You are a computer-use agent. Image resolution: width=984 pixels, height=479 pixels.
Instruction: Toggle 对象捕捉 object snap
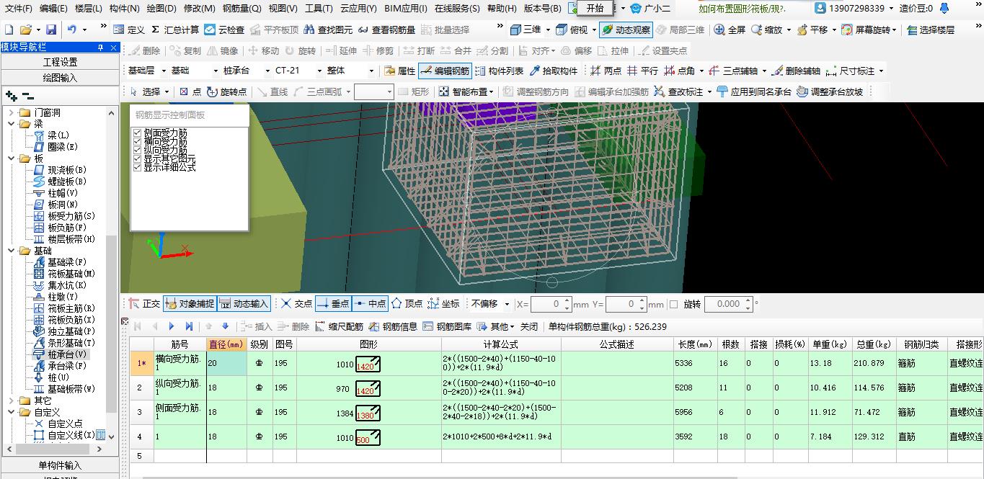tap(189, 304)
